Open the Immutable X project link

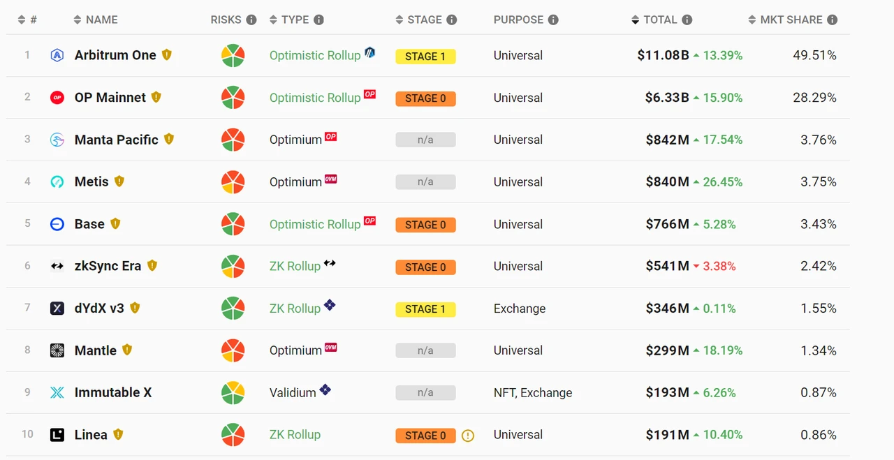click(113, 392)
